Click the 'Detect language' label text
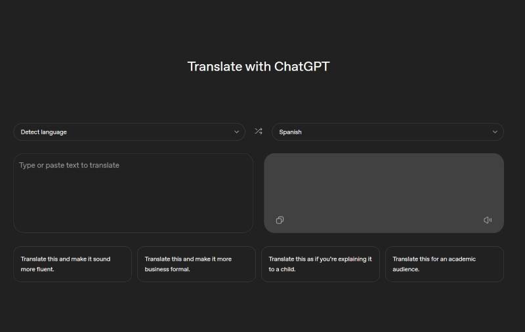Viewport: 525px width, 332px height. click(x=44, y=132)
